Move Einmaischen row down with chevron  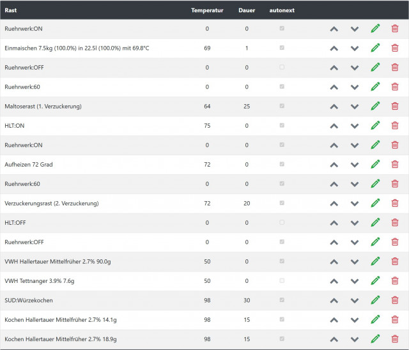click(355, 48)
